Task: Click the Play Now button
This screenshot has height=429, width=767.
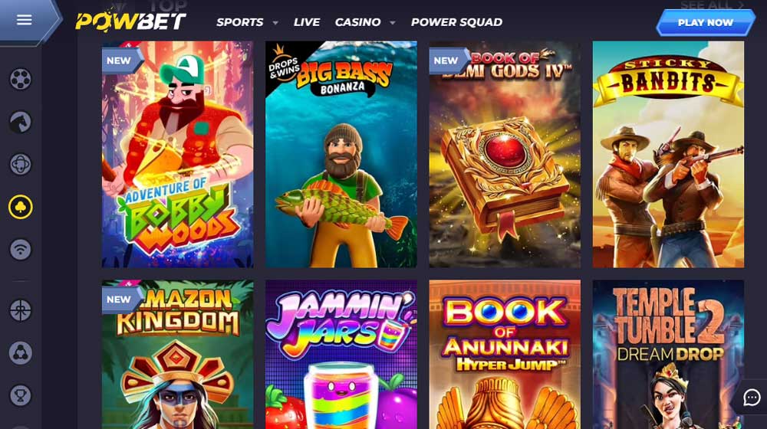Action: [x=706, y=22]
